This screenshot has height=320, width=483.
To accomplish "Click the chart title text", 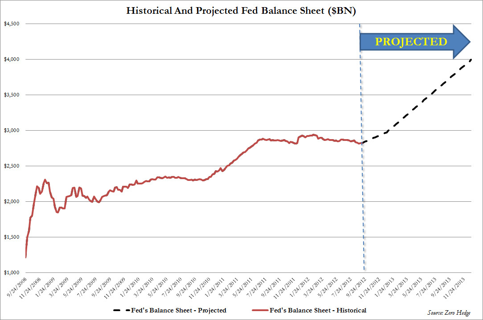I will click(241, 11).
